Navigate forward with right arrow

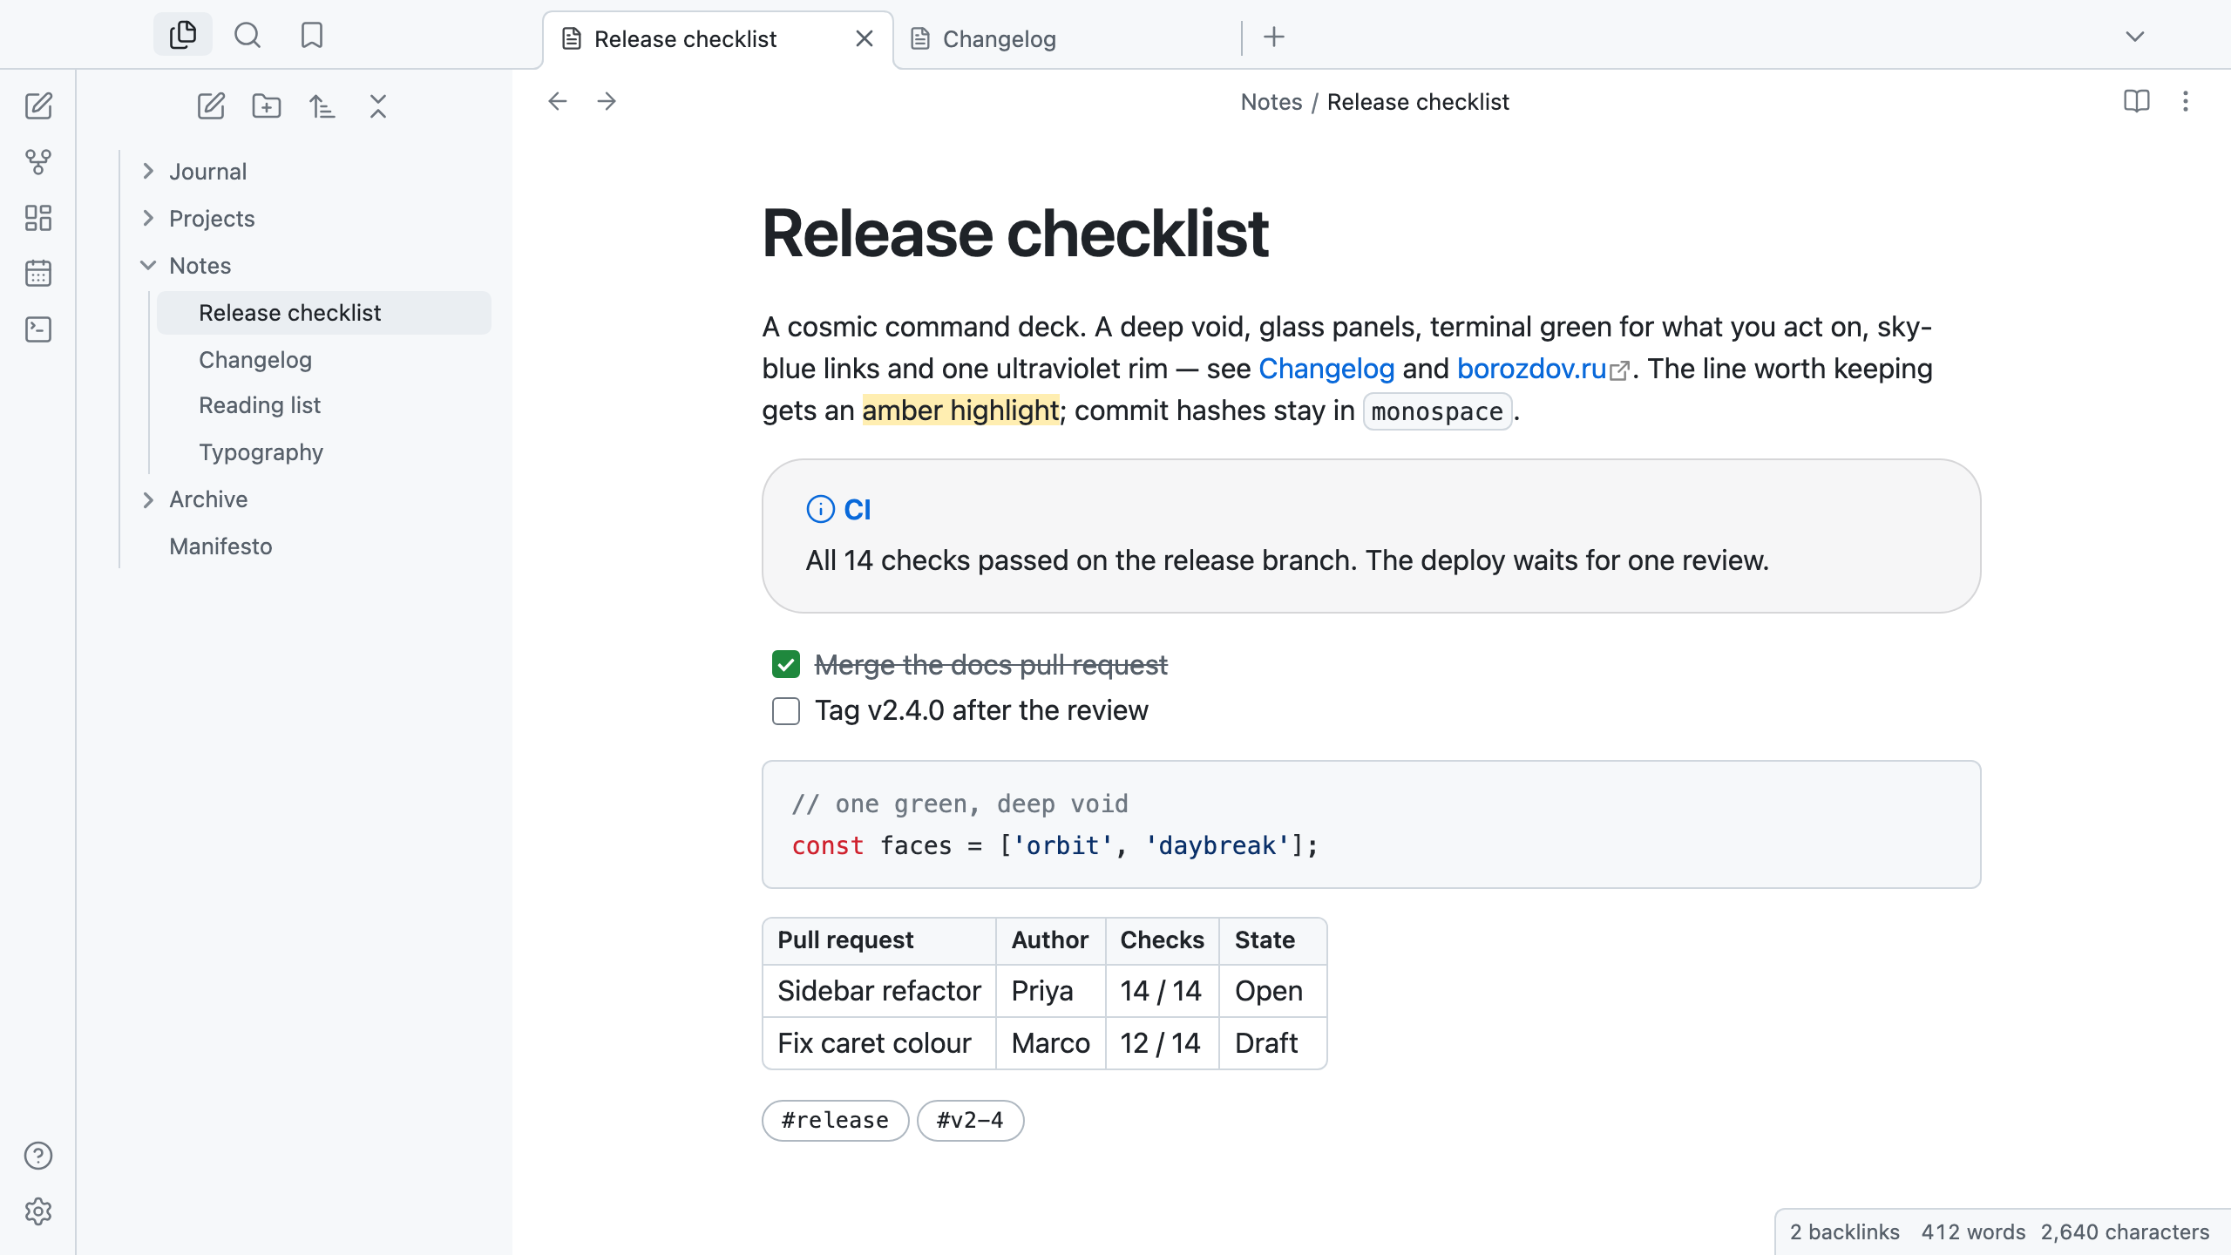[607, 101]
